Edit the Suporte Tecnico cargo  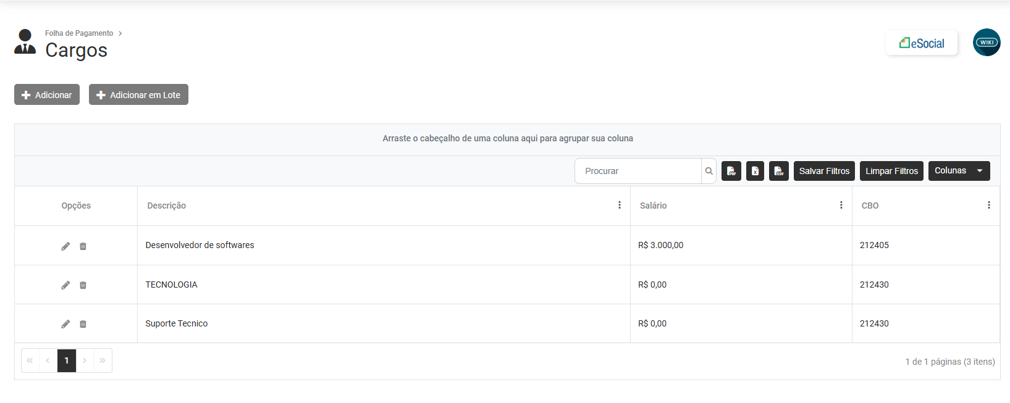(x=65, y=324)
